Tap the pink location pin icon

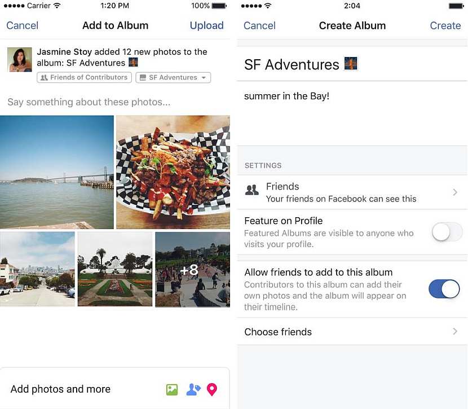212,389
